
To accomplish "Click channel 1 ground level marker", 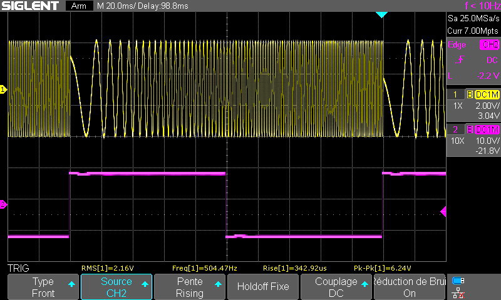I will (3, 90).
